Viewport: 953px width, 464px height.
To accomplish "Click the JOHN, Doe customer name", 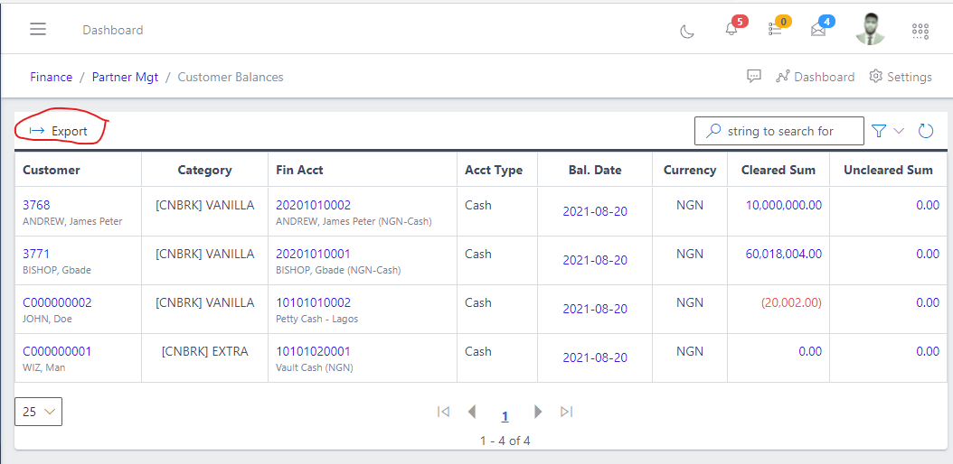I will (47, 319).
